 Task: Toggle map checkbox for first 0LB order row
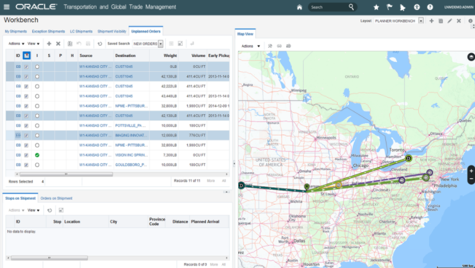27,67
